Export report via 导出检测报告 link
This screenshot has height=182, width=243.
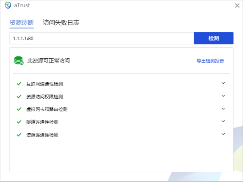click(210, 61)
